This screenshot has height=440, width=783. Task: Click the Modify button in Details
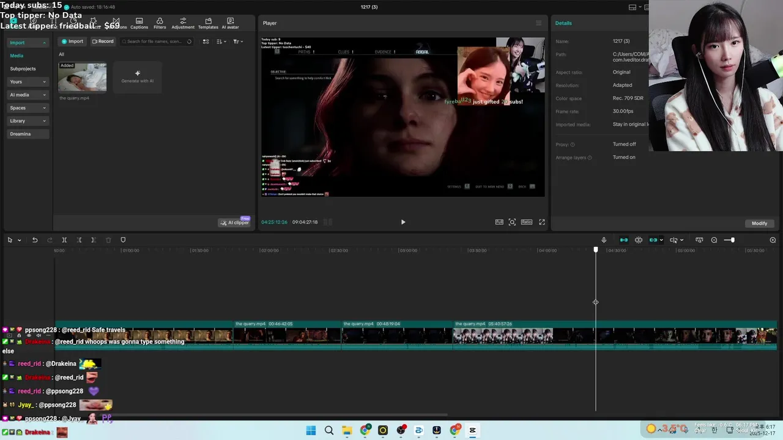pyautogui.click(x=759, y=223)
